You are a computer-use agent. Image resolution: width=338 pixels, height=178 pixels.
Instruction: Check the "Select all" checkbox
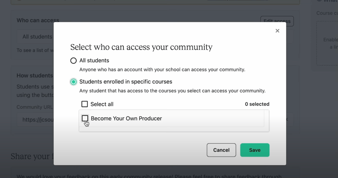[x=85, y=104]
